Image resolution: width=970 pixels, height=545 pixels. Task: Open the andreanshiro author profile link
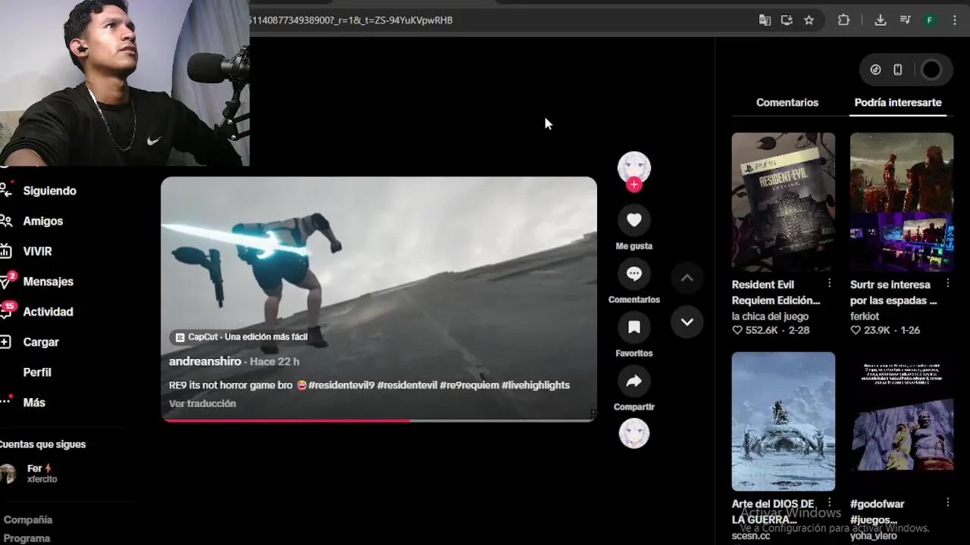205,362
